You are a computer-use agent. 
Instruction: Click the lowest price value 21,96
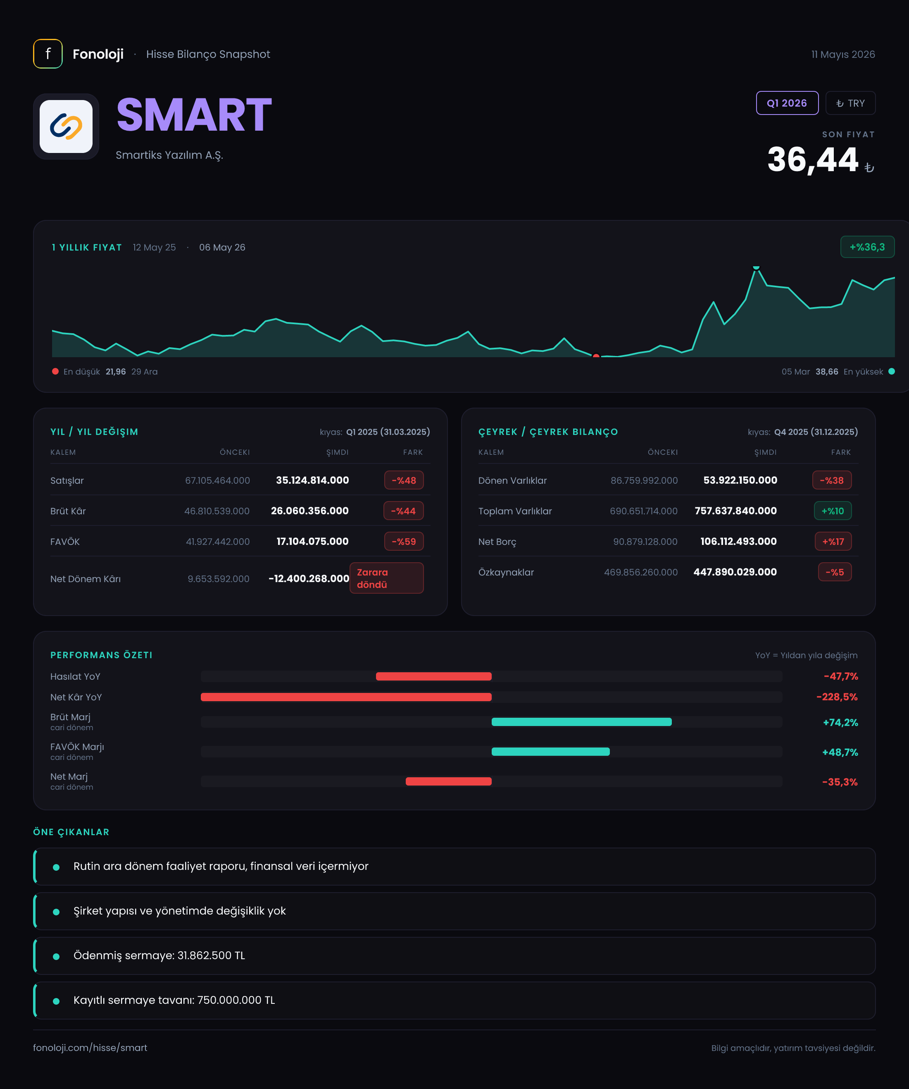click(116, 371)
